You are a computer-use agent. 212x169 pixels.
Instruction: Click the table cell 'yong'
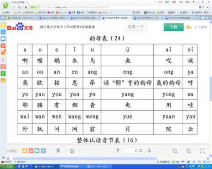point(168,94)
